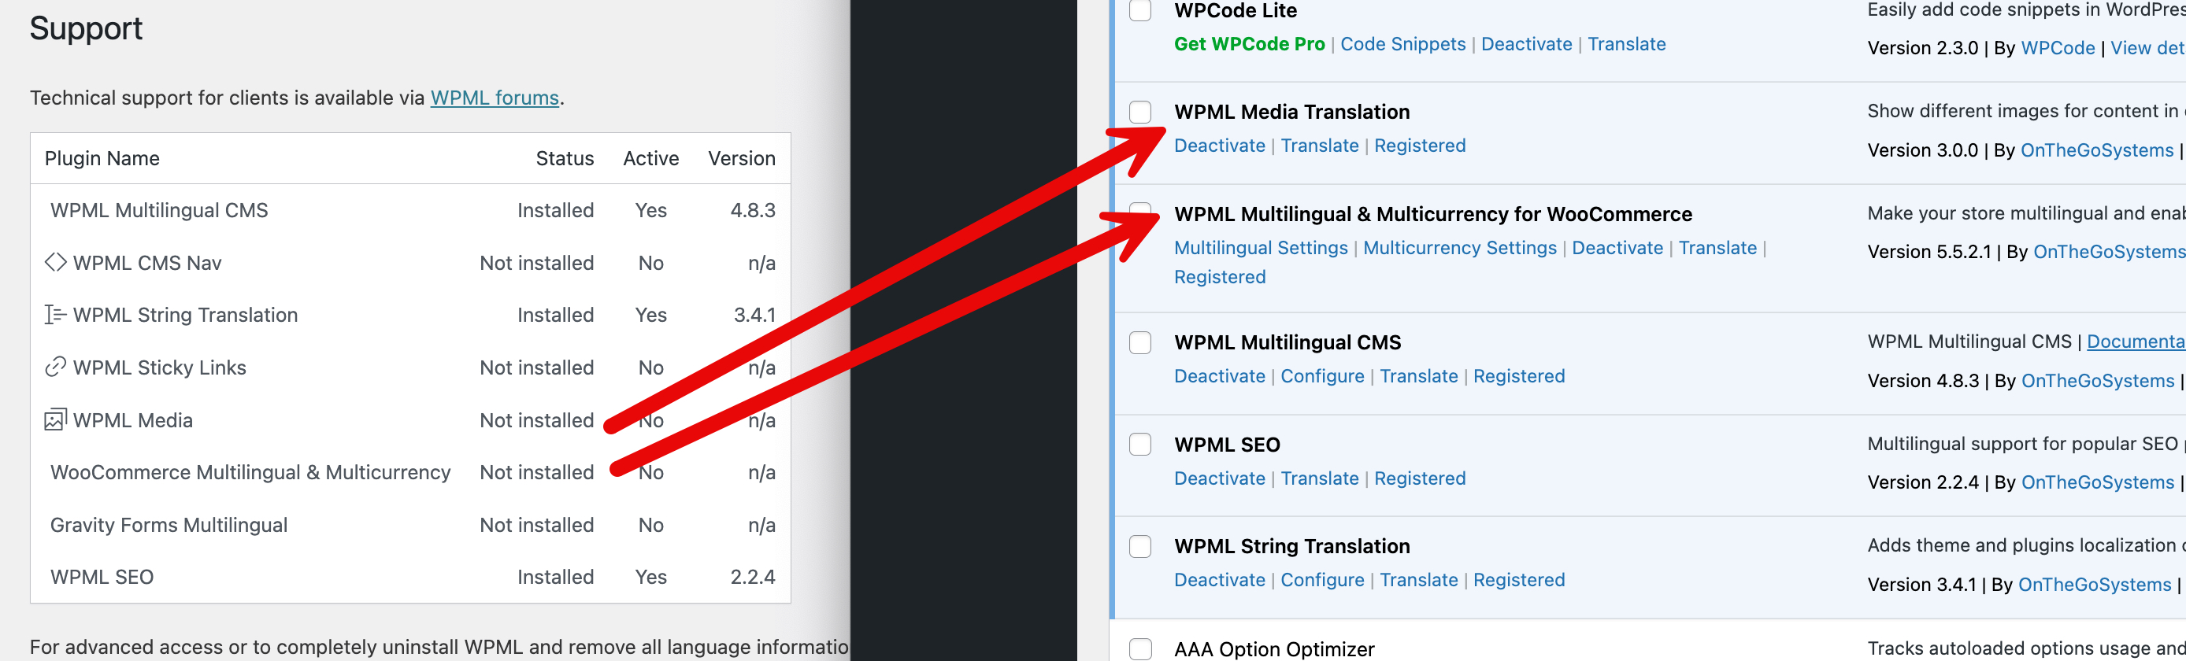Click version '3.4.1' cell in the Support table

754,315
